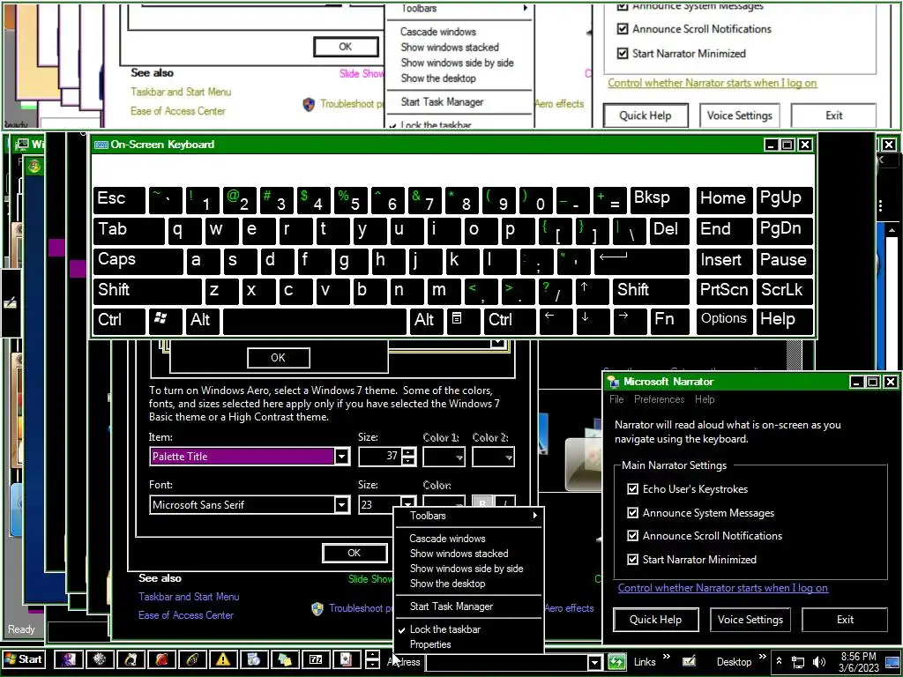
Task: Open the Preferences menu in Microsoft Narrator
Action: (659, 399)
